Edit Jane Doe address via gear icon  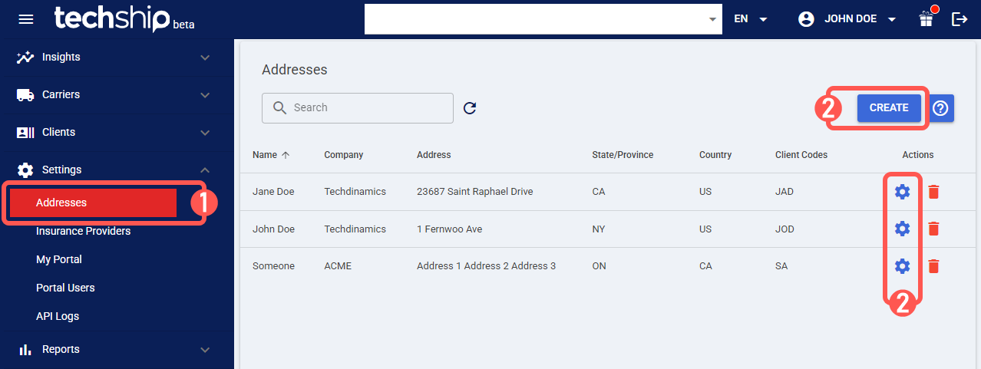[x=903, y=192]
